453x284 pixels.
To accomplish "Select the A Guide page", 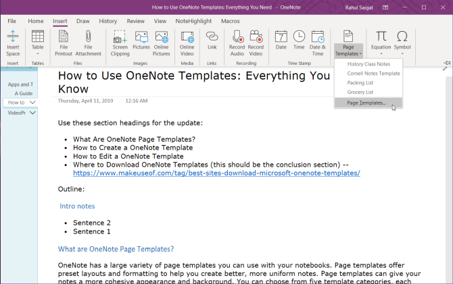I will click(x=24, y=93).
